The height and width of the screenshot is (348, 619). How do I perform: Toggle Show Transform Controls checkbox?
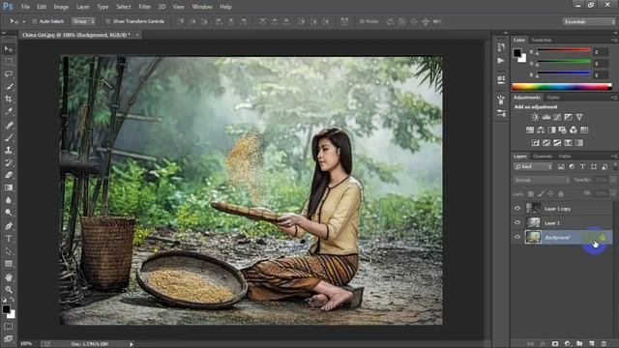(x=107, y=21)
